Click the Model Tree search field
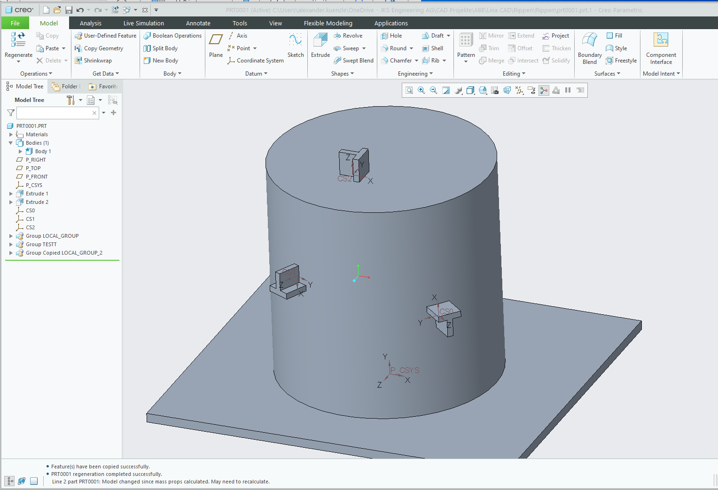718x490 pixels. point(54,113)
